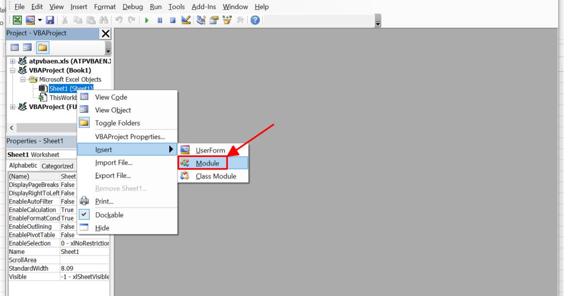Viewport: 564px width, 296px height.
Task: Choose Import File... in context menu
Action: (x=127, y=163)
